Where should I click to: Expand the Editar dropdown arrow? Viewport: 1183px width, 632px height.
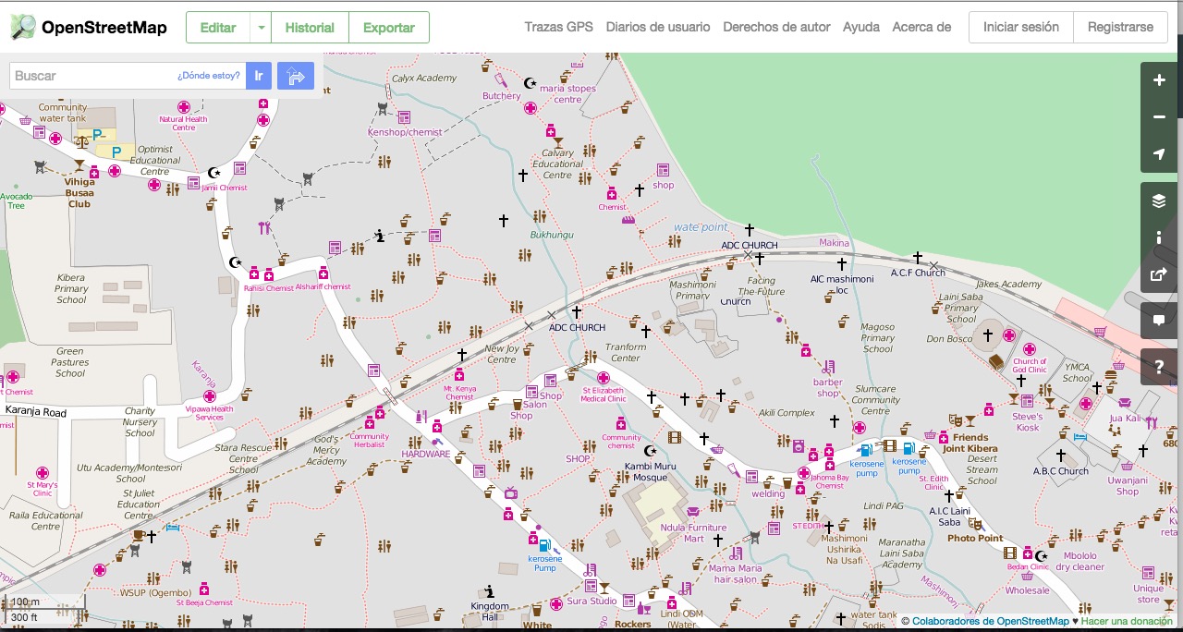[262, 28]
